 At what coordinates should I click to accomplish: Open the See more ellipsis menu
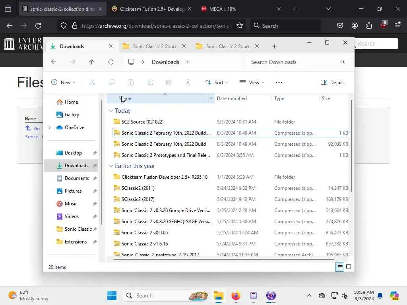pos(279,83)
